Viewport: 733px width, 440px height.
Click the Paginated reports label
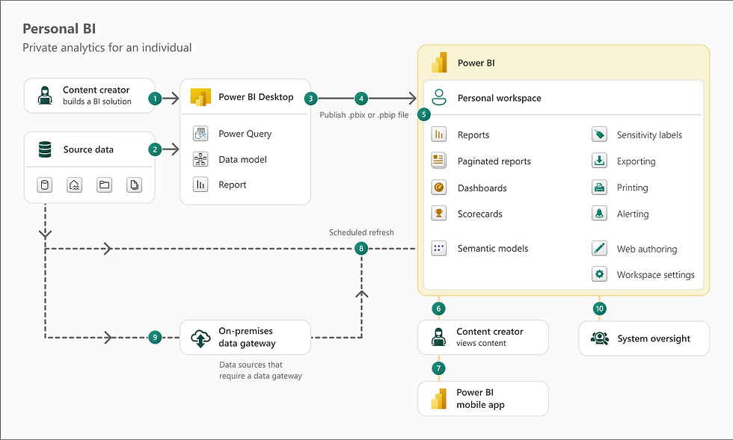[x=494, y=161]
